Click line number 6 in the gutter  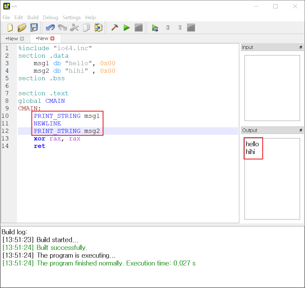[7, 86]
